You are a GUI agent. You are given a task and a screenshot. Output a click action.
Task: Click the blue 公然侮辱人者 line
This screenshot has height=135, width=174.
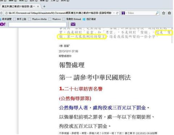point(104,108)
